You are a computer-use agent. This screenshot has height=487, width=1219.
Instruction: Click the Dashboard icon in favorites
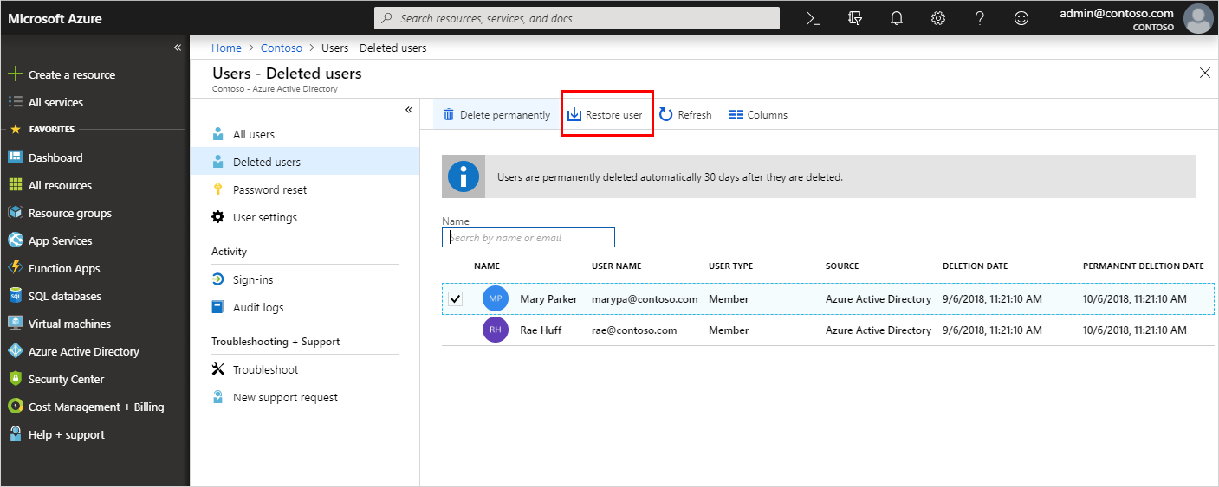coord(15,157)
